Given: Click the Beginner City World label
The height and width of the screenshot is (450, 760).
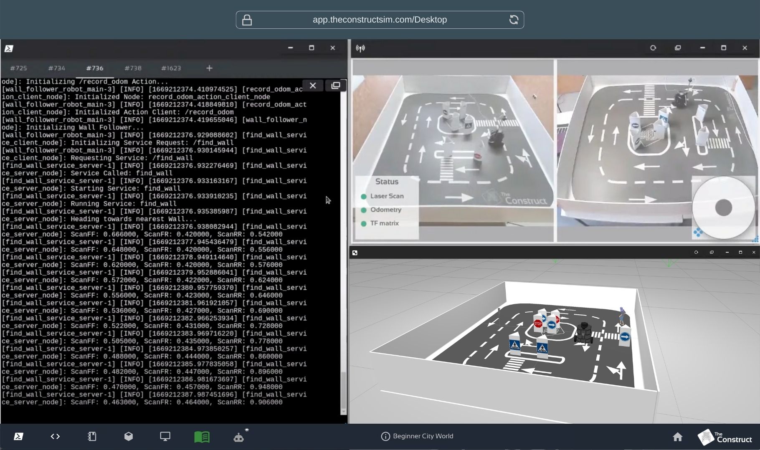Looking at the screenshot, I should [423, 436].
